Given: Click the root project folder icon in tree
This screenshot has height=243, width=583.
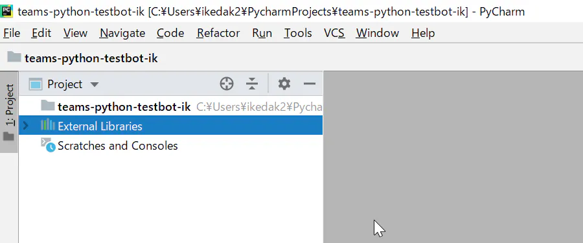Looking at the screenshot, I should point(47,106).
